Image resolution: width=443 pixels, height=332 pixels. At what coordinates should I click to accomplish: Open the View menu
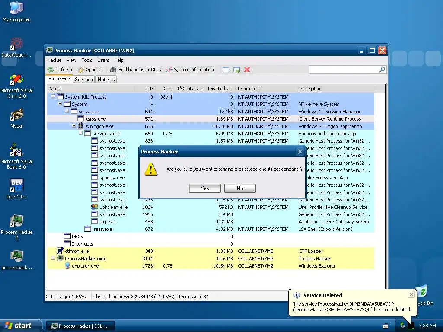pyautogui.click(x=71, y=60)
